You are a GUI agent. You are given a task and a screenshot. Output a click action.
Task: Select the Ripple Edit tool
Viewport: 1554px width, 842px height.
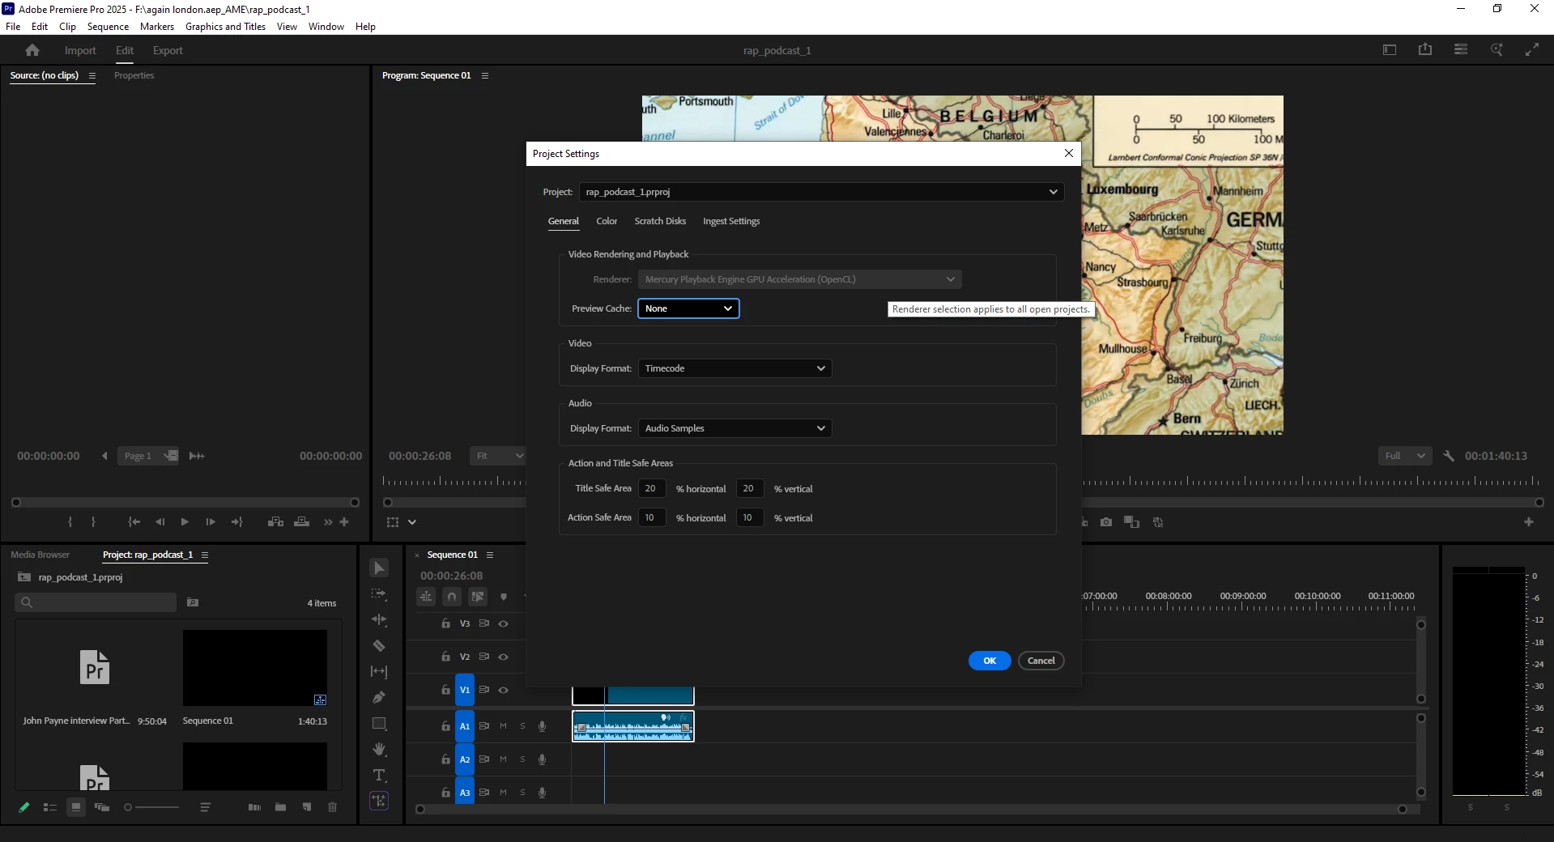[378, 619]
